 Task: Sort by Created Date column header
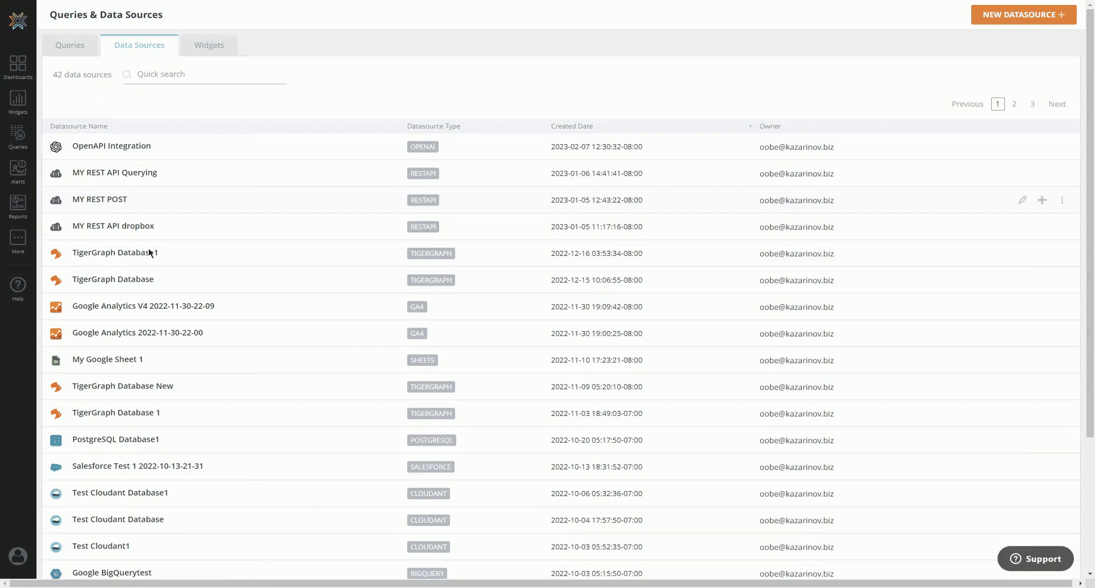571,126
